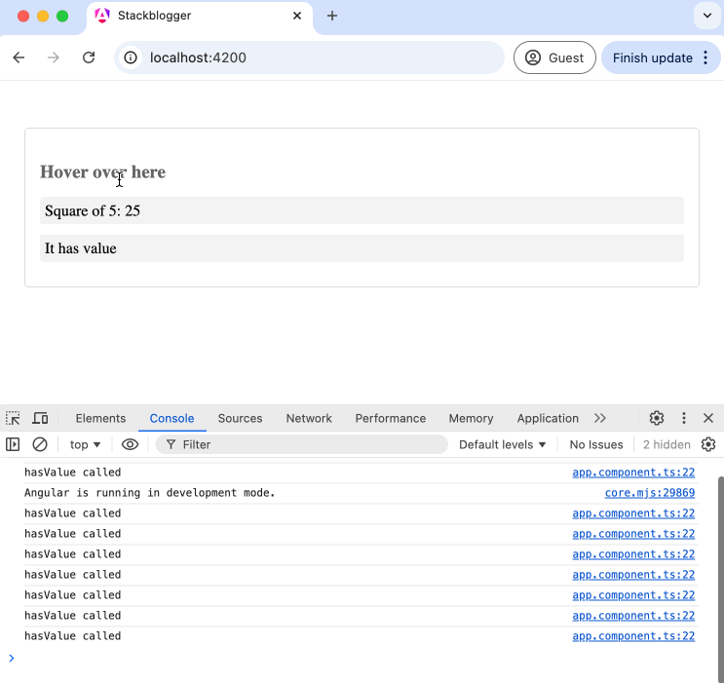The image size is (724, 683).
Task: Click Square of 5: 25 text
Action: 93,211
